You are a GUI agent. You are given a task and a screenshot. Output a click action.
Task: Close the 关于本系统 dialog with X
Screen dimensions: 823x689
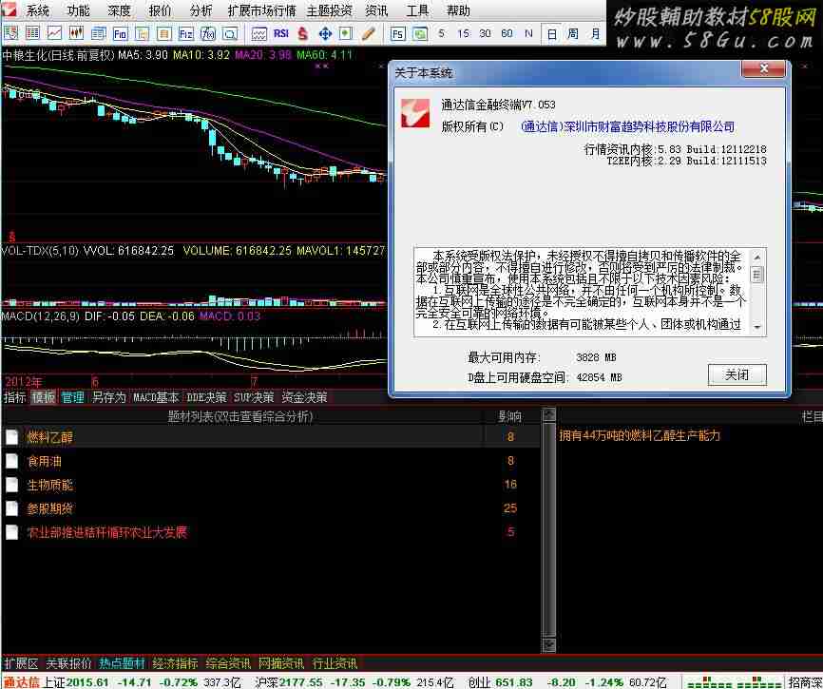click(x=764, y=68)
